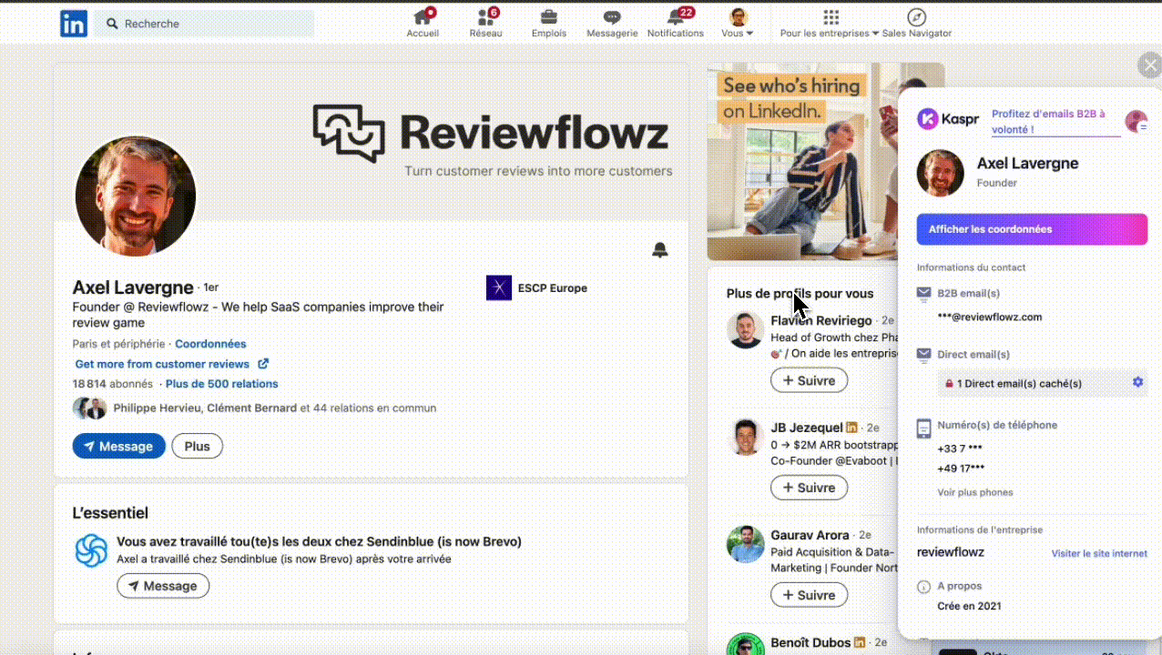The height and width of the screenshot is (655, 1162).
Task: Open the Réseau network icon
Action: [485, 17]
